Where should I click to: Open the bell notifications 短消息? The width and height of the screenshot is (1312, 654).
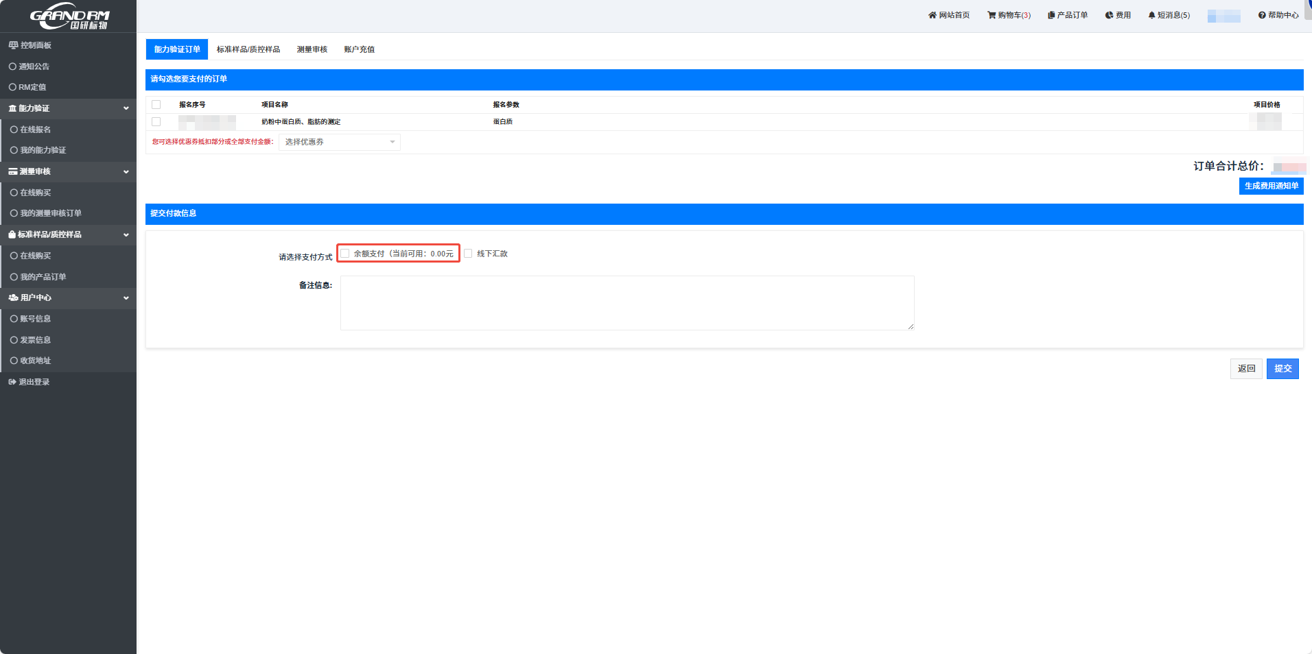coord(1151,15)
